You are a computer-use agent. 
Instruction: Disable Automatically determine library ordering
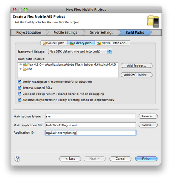coord(19,100)
